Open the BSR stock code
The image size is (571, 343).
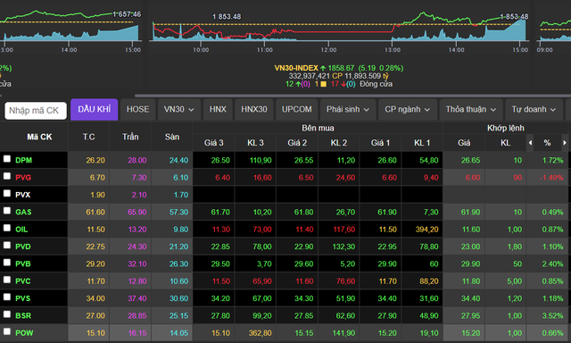(23, 315)
